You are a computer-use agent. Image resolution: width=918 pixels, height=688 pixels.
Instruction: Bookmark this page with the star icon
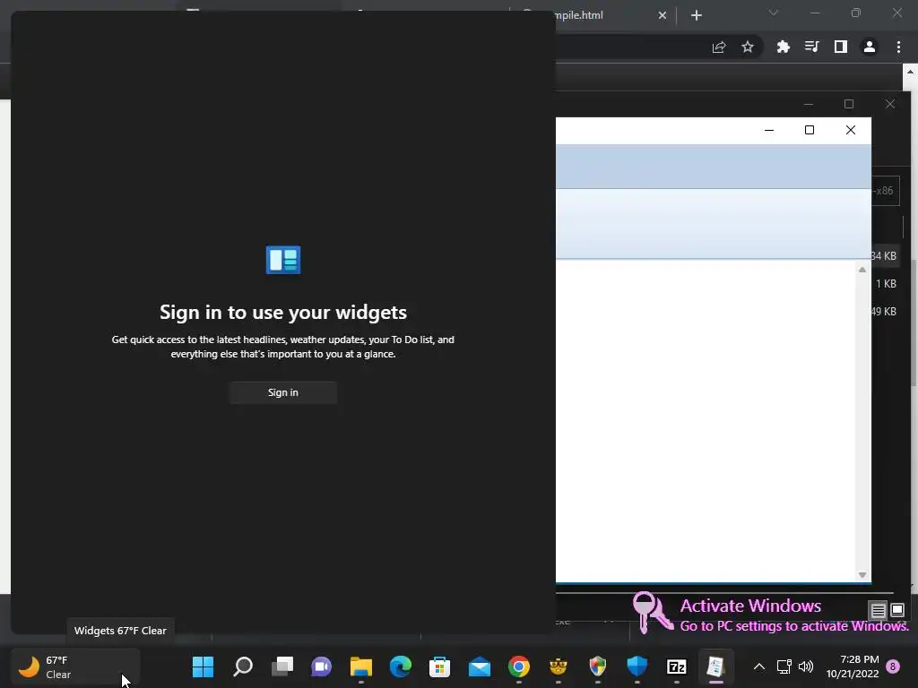(x=748, y=47)
